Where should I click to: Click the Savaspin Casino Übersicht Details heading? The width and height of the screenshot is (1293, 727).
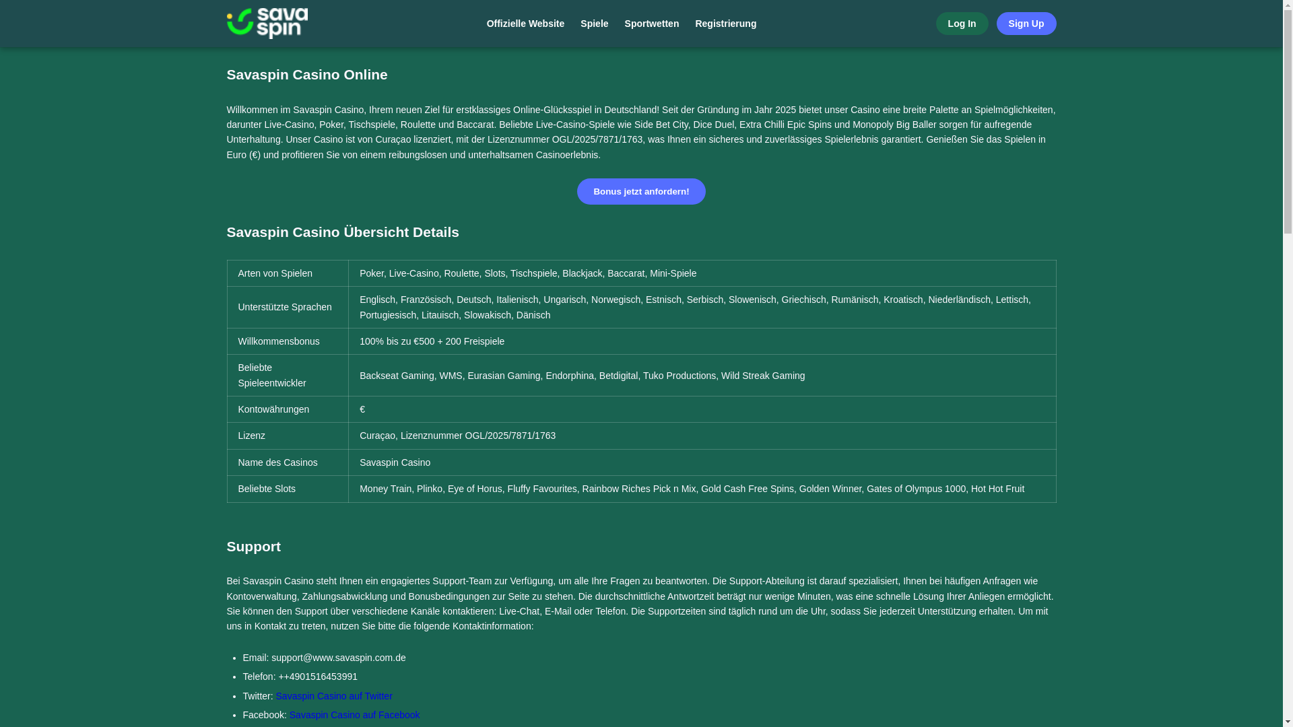(x=343, y=232)
